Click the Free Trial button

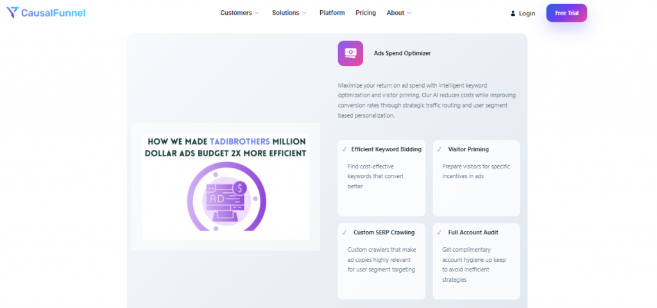(567, 13)
